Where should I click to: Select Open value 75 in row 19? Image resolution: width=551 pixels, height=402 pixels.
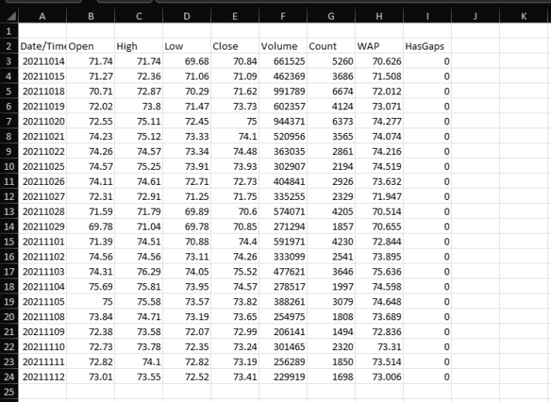pyautogui.click(x=91, y=301)
